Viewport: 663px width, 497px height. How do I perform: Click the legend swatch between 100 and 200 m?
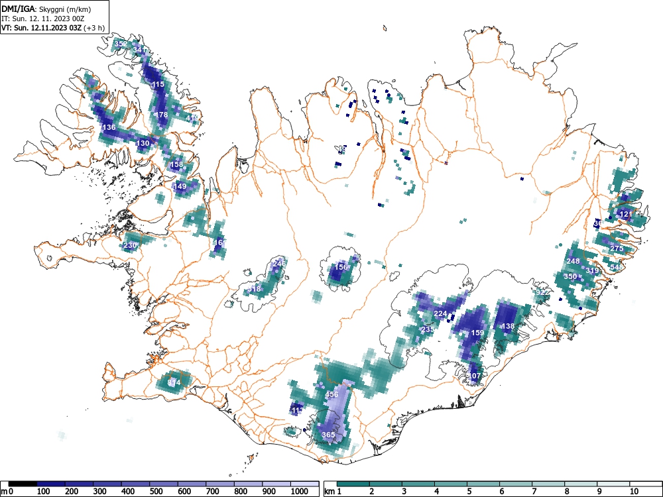coord(51,484)
